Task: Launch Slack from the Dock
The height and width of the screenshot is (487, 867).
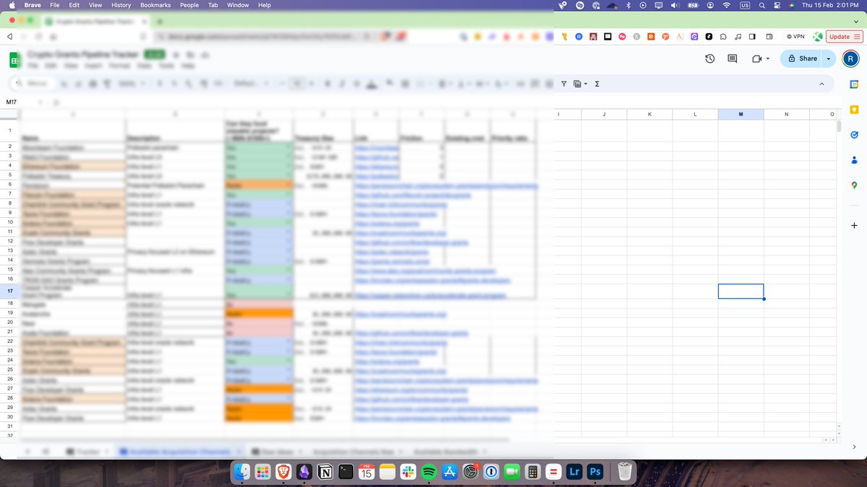Action: coord(408,473)
